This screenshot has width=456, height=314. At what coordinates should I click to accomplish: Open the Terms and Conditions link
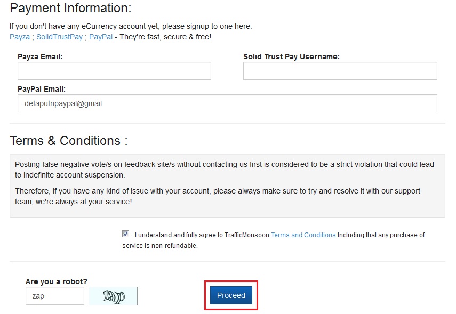coord(303,235)
